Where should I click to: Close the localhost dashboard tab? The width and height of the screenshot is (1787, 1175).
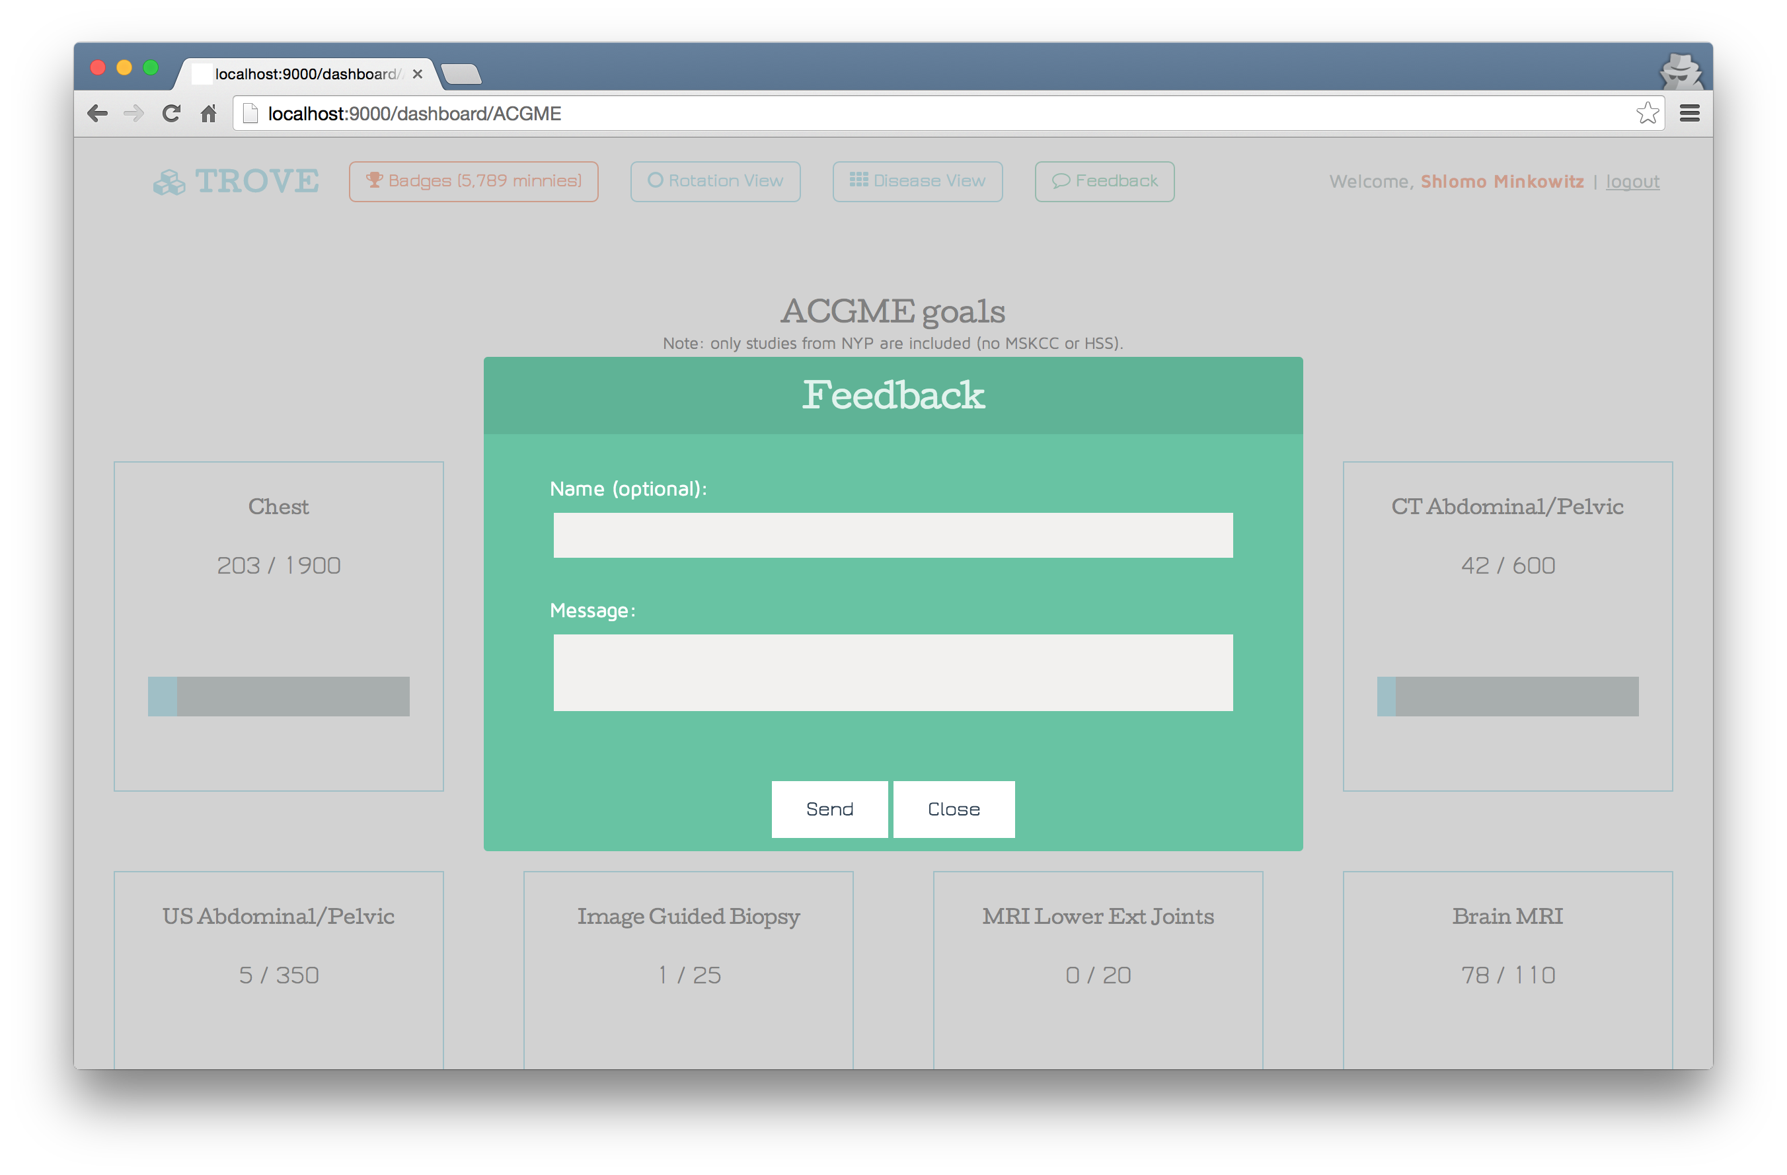pos(418,74)
